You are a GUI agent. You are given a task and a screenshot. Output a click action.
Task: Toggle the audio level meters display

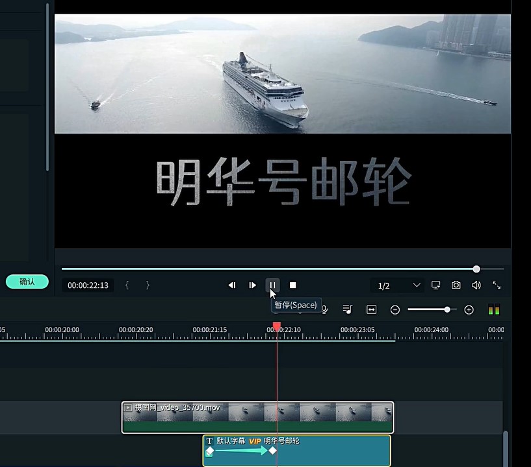[493, 309]
